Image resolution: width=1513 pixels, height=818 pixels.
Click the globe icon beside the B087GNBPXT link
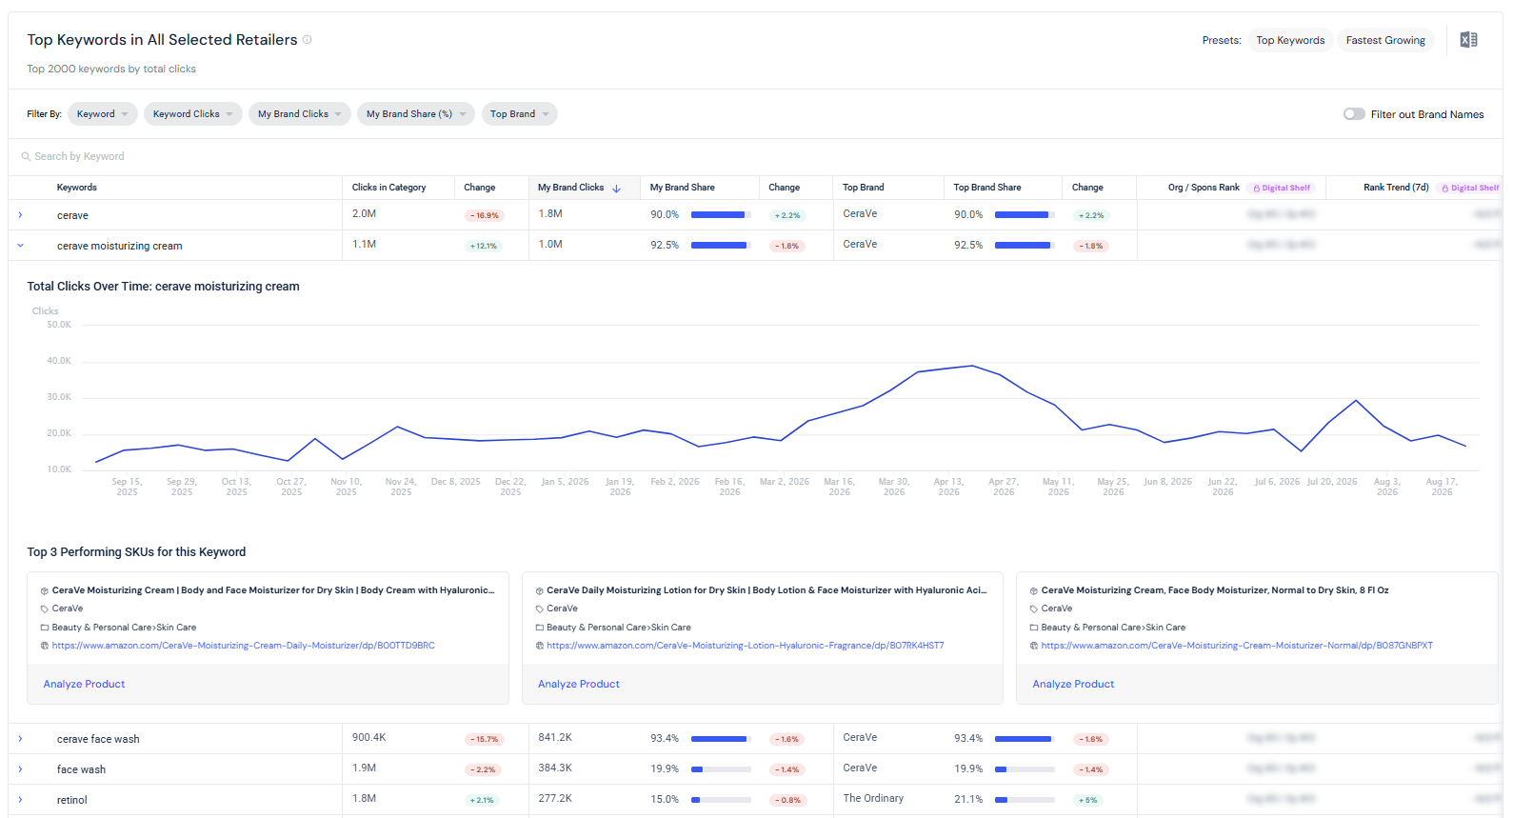[x=1034, y=646]
